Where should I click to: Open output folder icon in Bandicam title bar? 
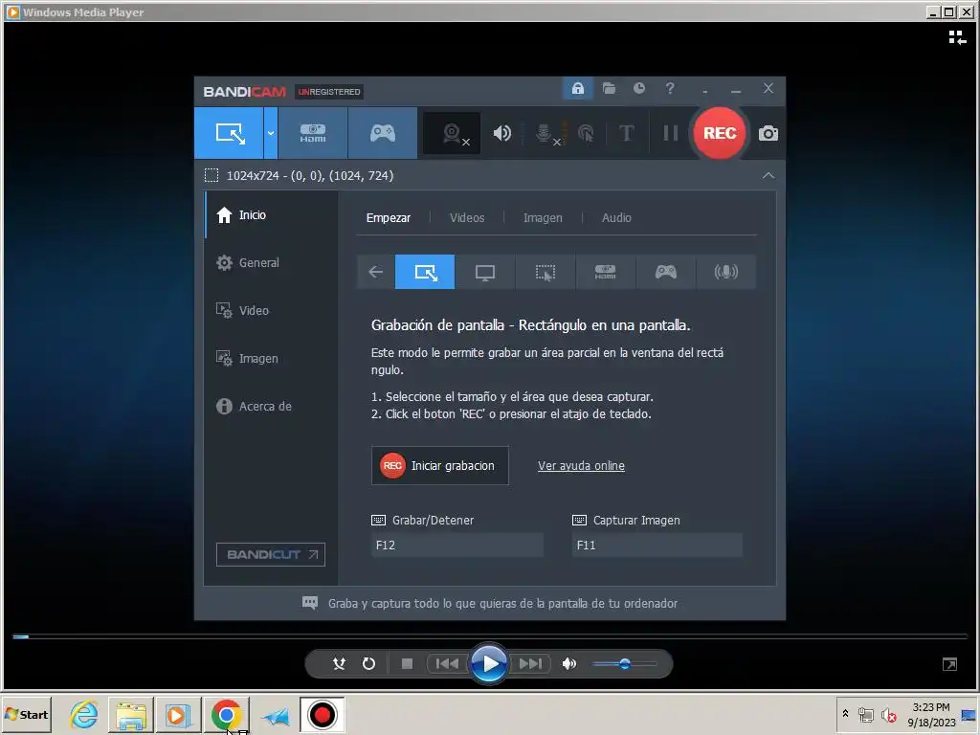(x=609, y=88)
